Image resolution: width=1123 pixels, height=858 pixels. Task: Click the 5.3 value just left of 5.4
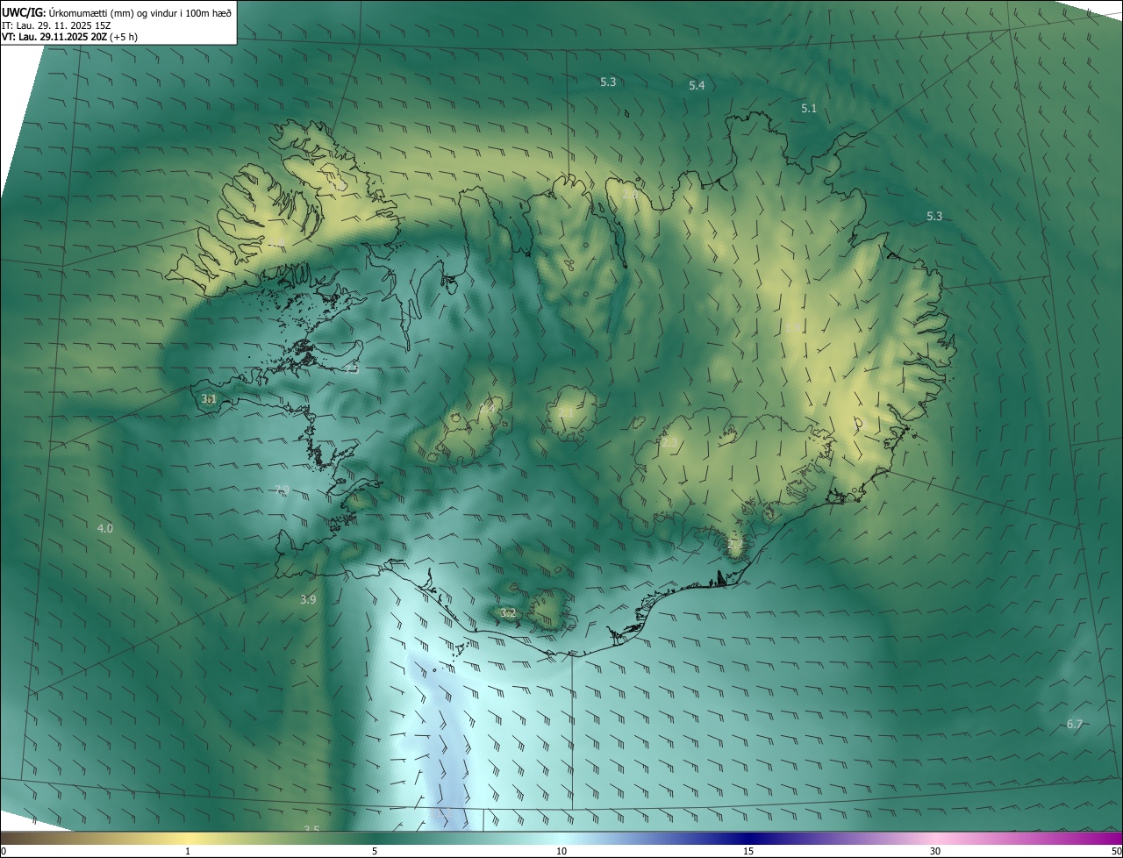coord(608,82)
